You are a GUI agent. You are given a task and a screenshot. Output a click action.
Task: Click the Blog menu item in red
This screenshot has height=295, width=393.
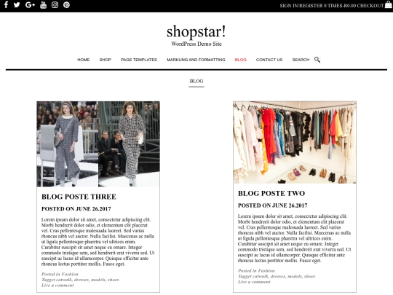[241, 60]
